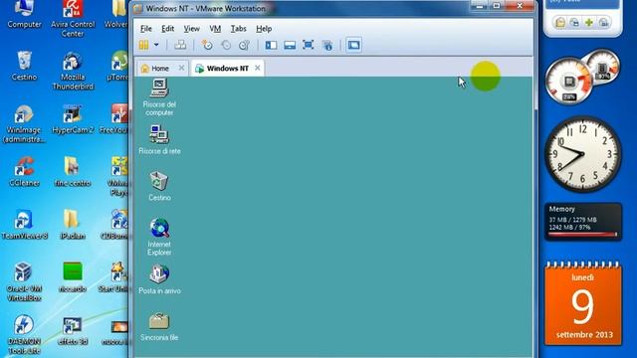Toggle the library sidebar view icon

click(271, 45)
